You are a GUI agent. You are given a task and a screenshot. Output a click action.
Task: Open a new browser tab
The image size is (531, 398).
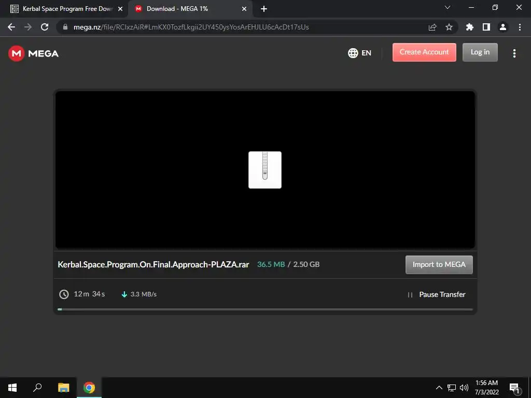pos(264,9)
